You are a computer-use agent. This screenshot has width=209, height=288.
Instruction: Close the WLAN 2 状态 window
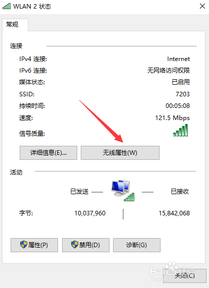tap(202, 6)
